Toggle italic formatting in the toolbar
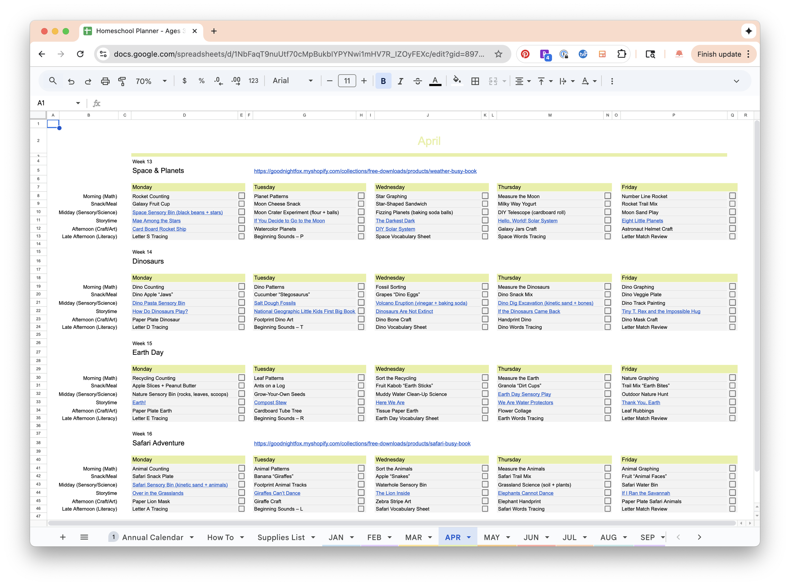This screenshot has height=586, width=790. (x=400, y=81)
